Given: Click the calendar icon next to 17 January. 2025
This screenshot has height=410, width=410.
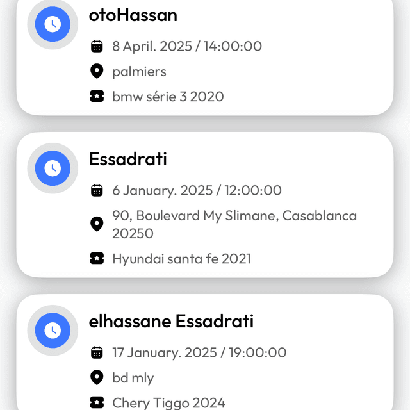Looking at the screenshot, I should coord(97,352).
